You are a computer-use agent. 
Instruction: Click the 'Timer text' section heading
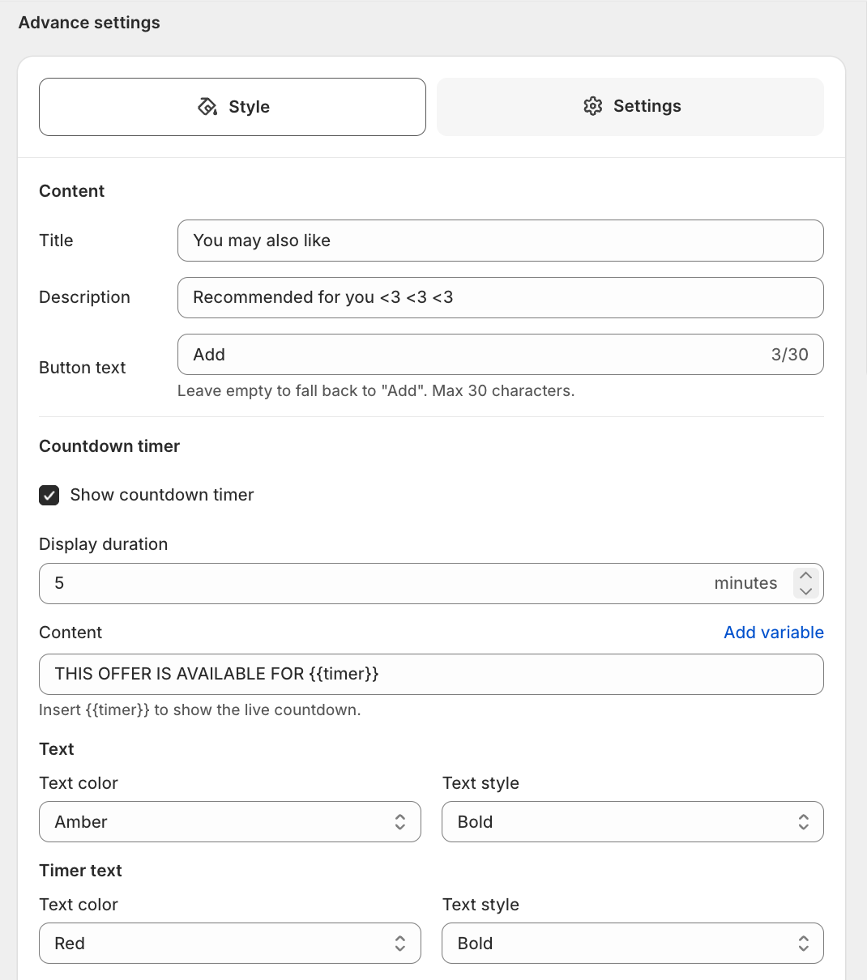click(80, 871)
